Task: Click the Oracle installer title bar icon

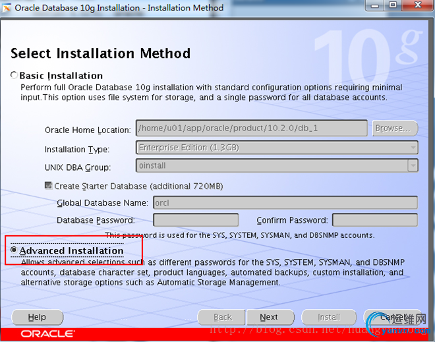Action: coord(6,8)
